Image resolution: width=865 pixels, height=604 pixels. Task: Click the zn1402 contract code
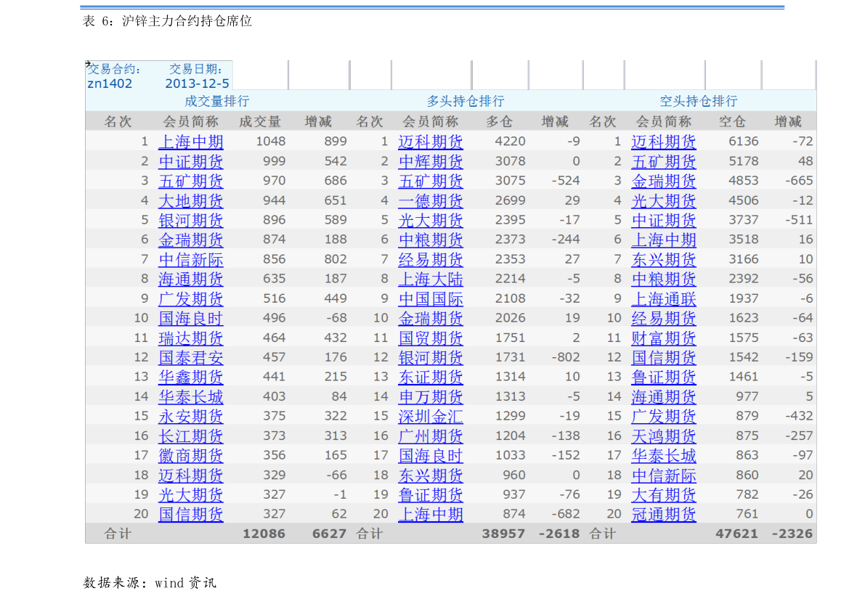tap(110, 83)
